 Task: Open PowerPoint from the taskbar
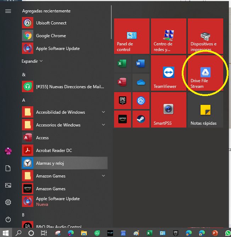(215, 233)
